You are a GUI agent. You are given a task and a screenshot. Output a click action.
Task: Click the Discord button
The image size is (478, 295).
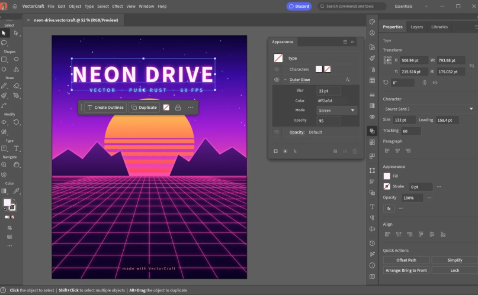point(299,6)
